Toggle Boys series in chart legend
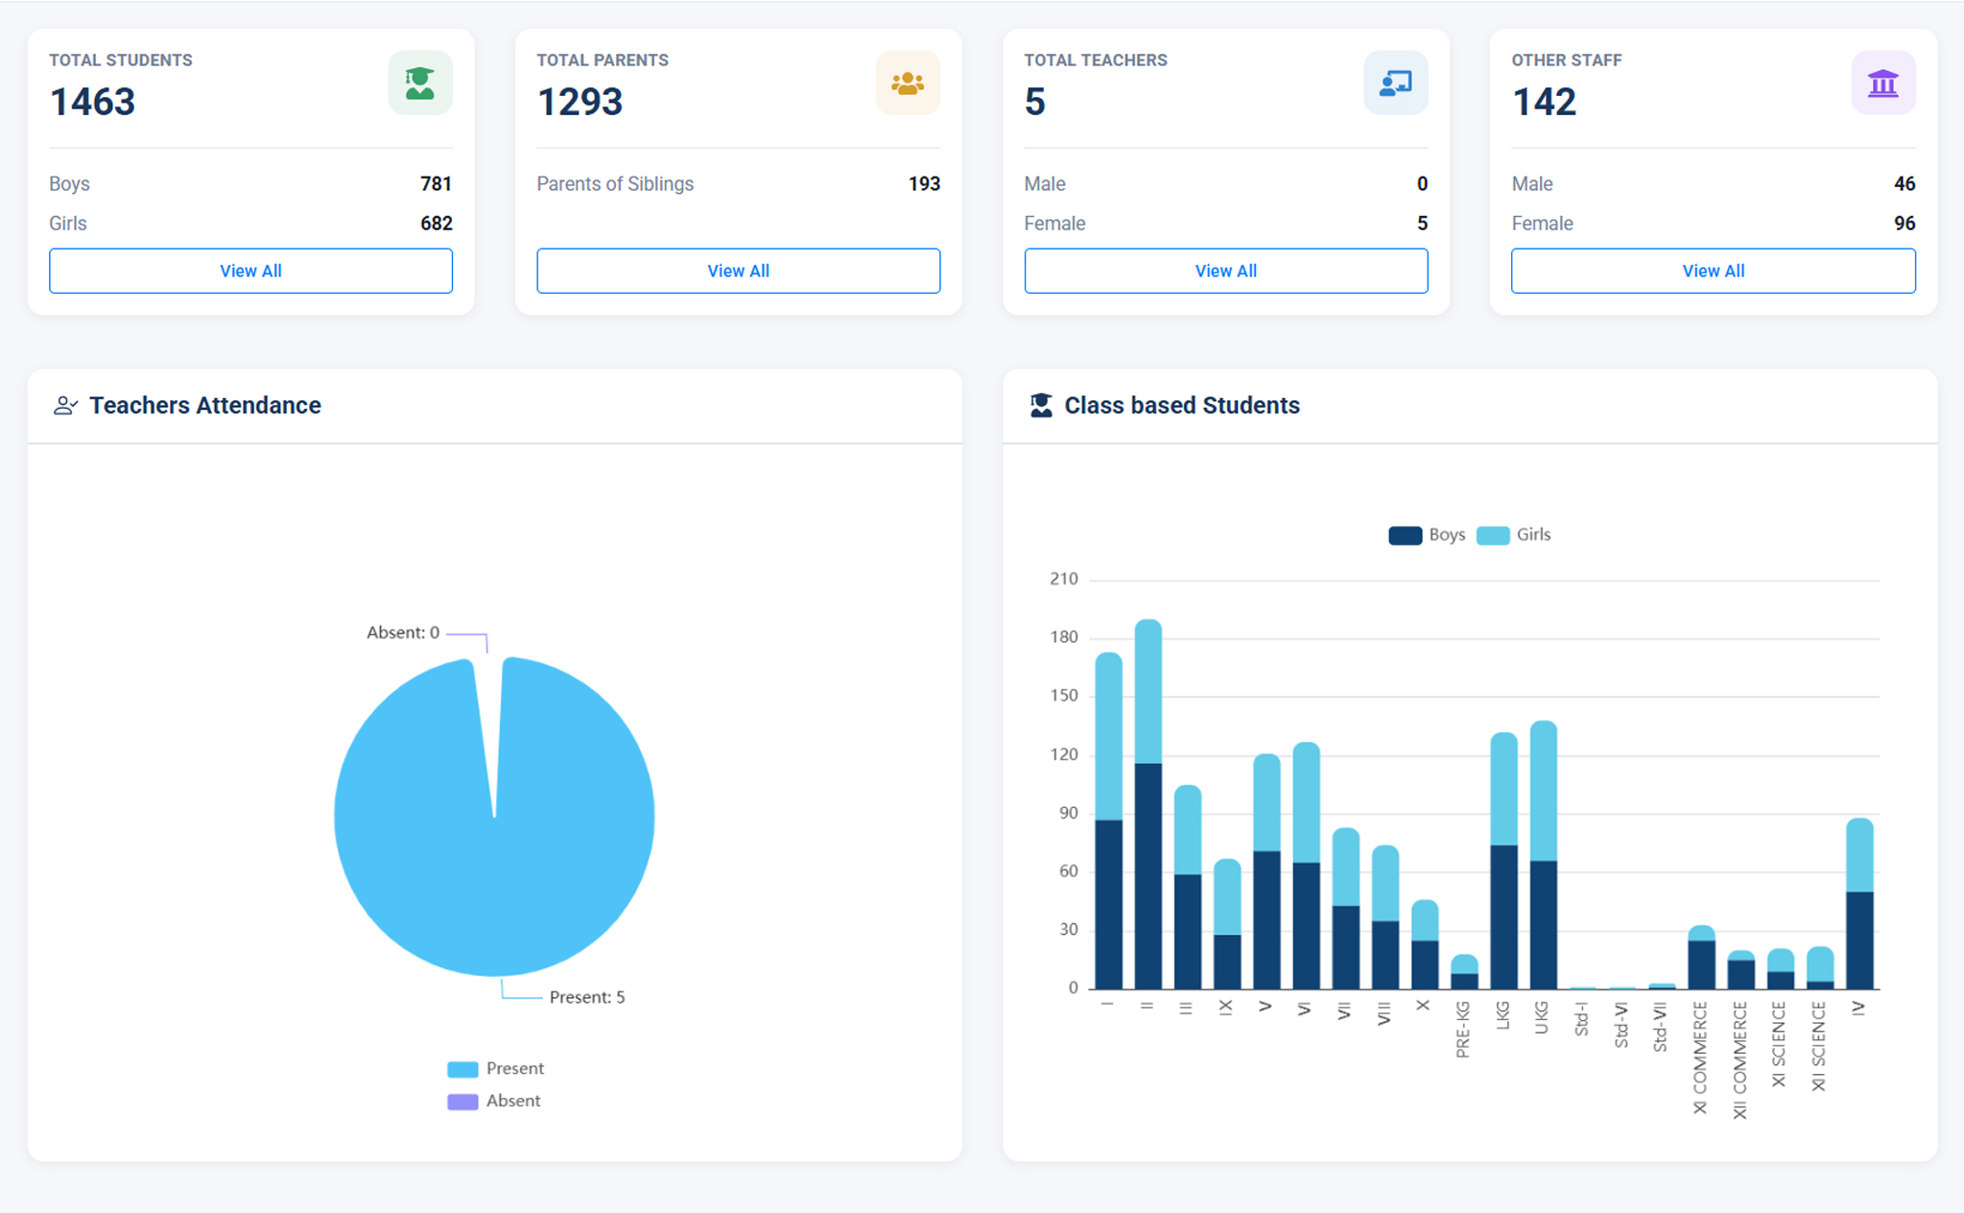1964x1213 pixels. pyautogui.click(x=1426, y=535)
